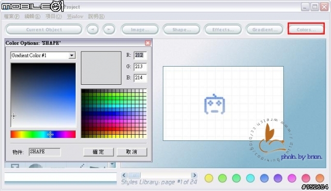Maximize the application window
Image resolution: width=331 pixels, height=191 pixels.
[314, 7]
